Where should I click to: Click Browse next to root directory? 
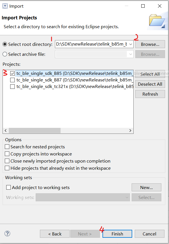coord(150,44)
